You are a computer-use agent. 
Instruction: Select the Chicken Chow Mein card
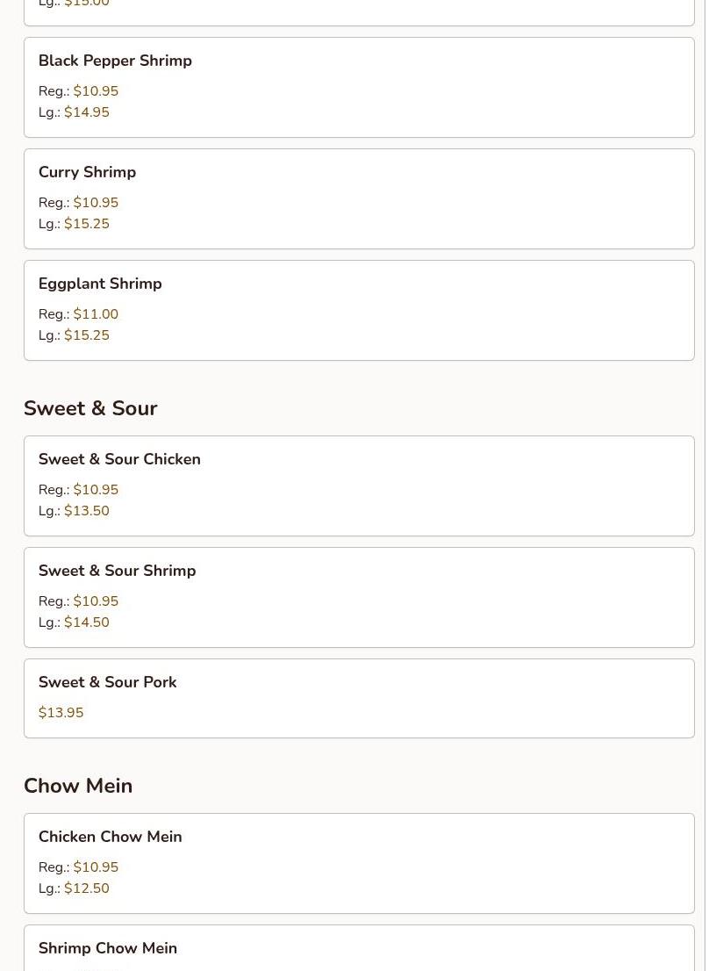pyautogui.click(x=359, y=863)
